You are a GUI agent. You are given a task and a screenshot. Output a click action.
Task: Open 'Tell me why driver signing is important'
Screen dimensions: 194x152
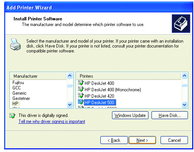point(52,121)
